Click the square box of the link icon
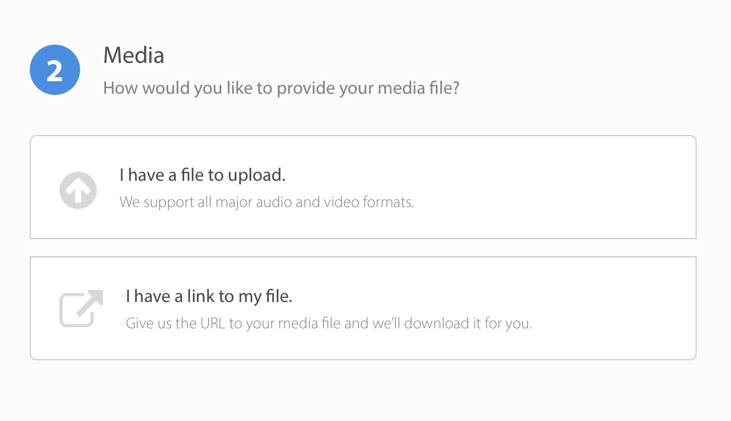 pyautogui.click(x=76, y=311)
